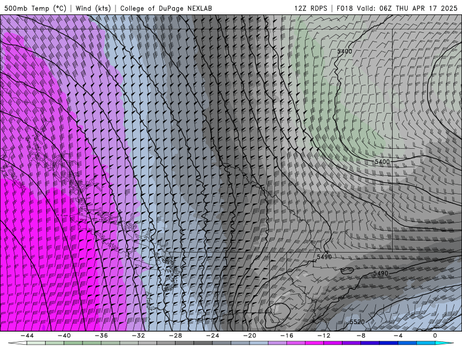Click the -32 color scale label
462x346 pixels.
138,336
